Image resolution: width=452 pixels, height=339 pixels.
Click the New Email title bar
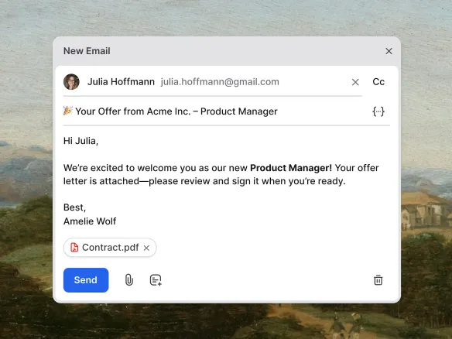pos(227,51)
